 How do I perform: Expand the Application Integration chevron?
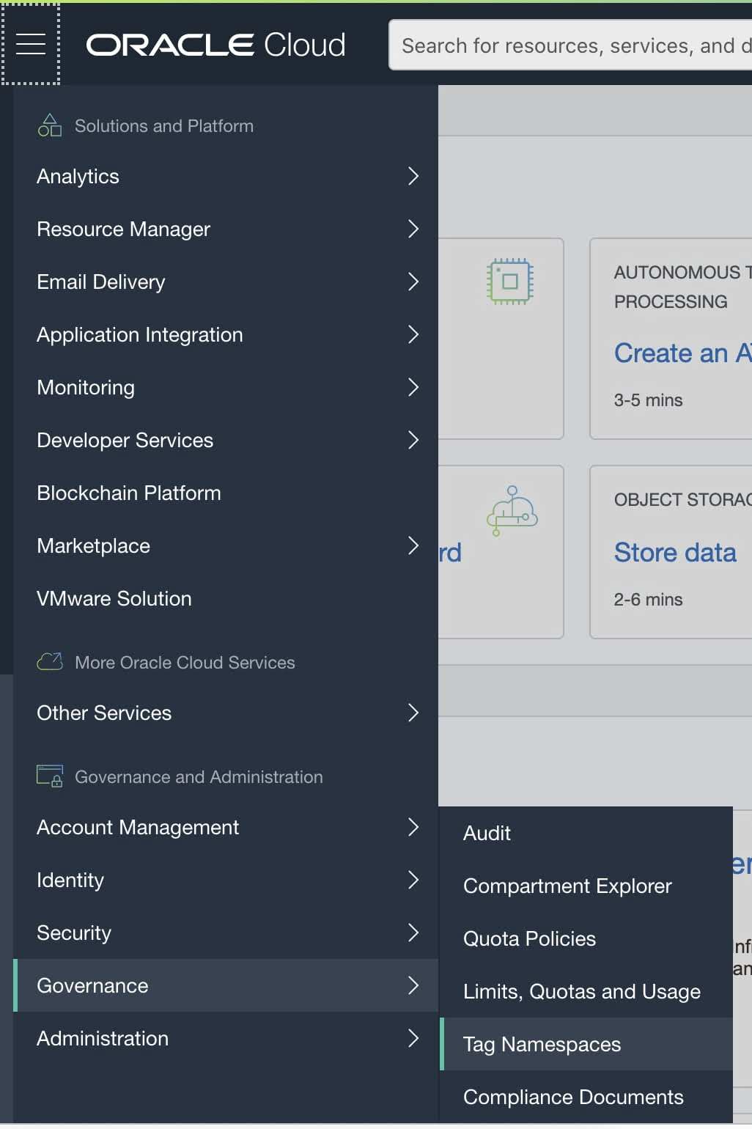click(x=413, y=334)
